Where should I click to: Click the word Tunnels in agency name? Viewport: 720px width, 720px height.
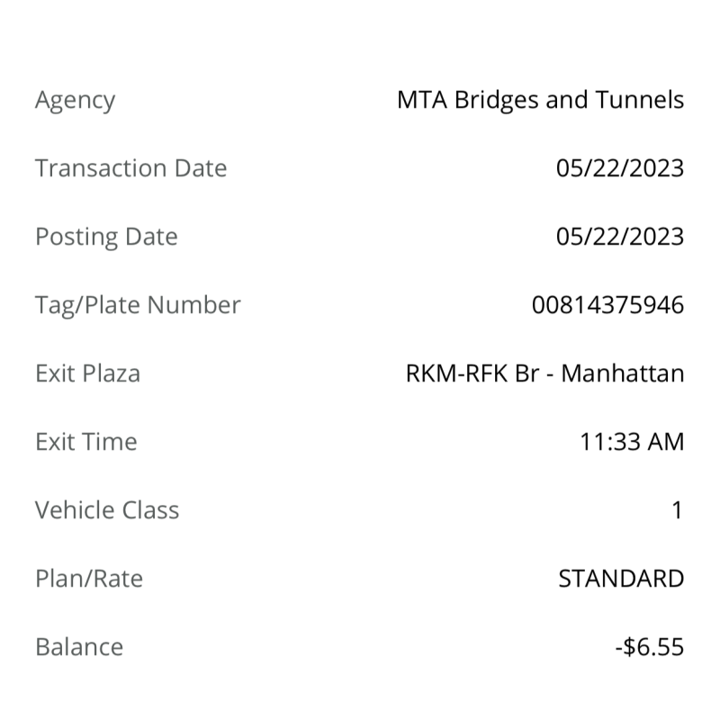tap(640, 100)
